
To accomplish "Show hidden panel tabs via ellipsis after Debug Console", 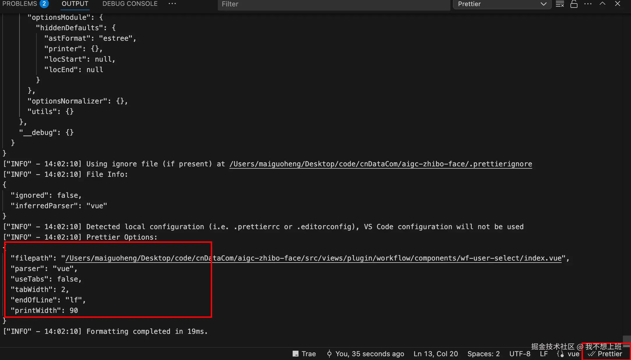I will coord(172,4).
